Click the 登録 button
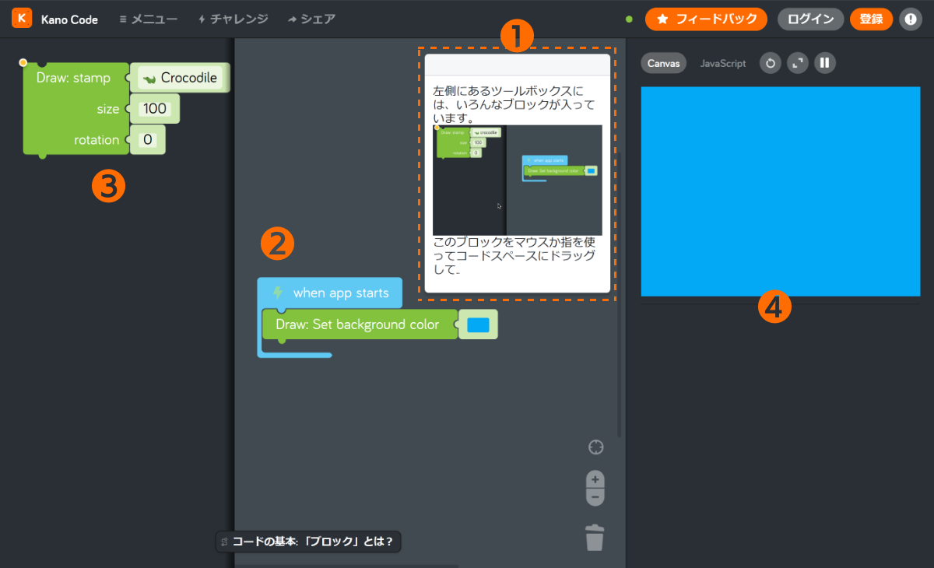The width and height of the screenshot is (934, 568). tap(871, 19)
